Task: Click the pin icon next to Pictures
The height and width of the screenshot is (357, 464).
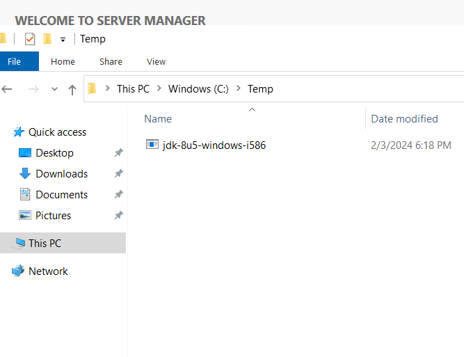Action: click(x=119, y=215)
